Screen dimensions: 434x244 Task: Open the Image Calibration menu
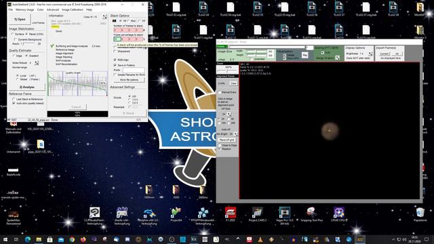coord(73,9)
